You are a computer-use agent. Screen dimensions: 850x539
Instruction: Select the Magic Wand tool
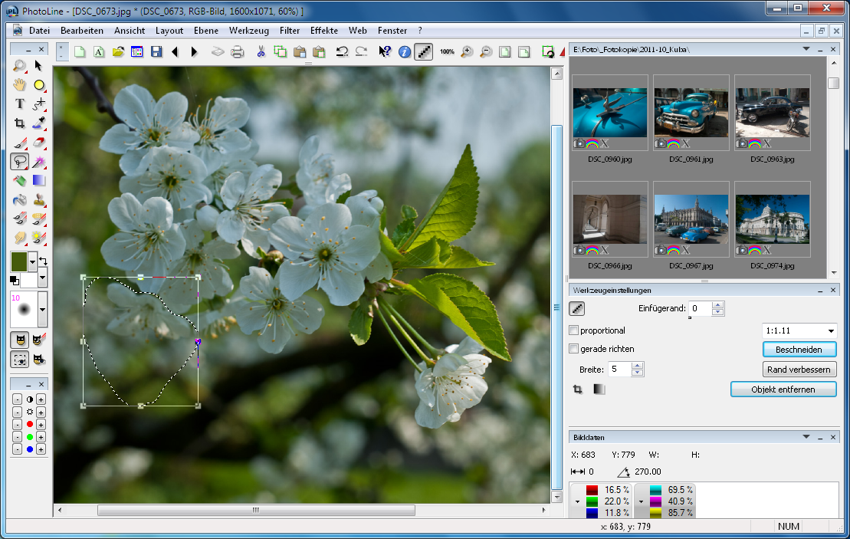pyautogui.click(x=39, y=162)
